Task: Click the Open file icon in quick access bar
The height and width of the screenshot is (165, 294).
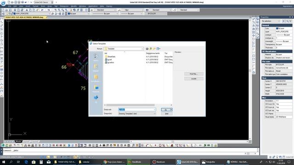Action: (x=12, y=2)
